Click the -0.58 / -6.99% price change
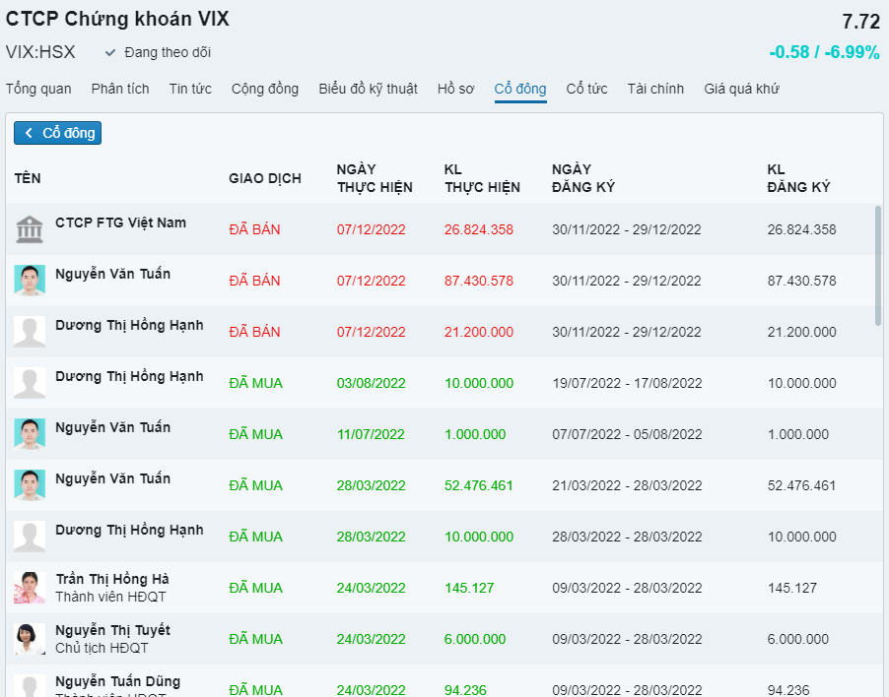 coord(824,52)
